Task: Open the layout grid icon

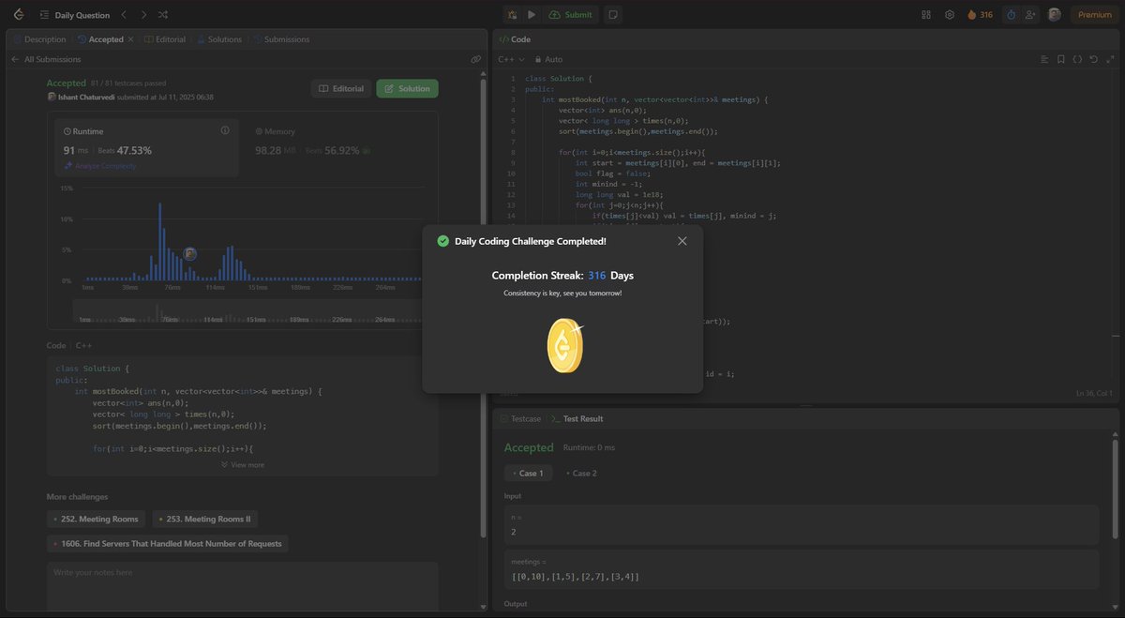Action: [x=926, y=15]
